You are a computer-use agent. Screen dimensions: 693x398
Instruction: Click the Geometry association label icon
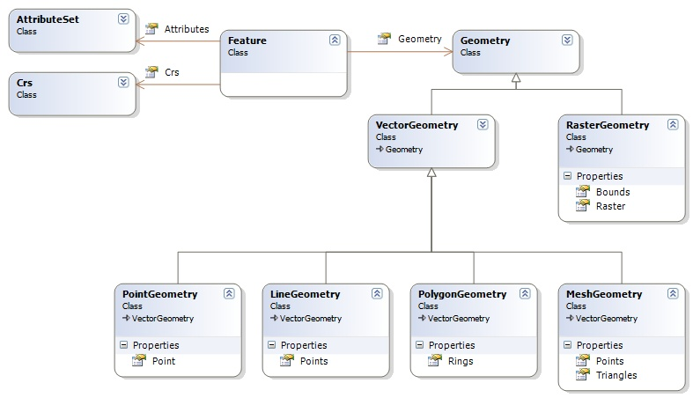click(x=384, y=39)
